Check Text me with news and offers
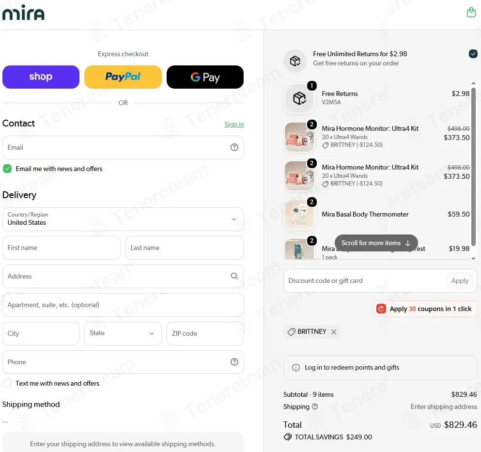The width and height of the screenshot is (481, 452). click(x=7, y=383)
